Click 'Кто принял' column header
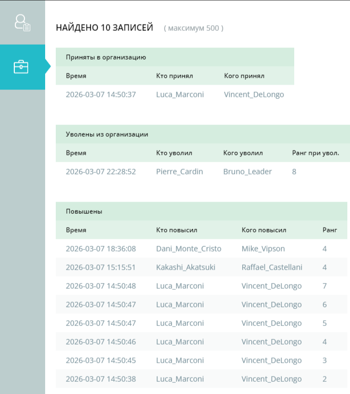This screenshot has height=394, width=350. [174, 76]
